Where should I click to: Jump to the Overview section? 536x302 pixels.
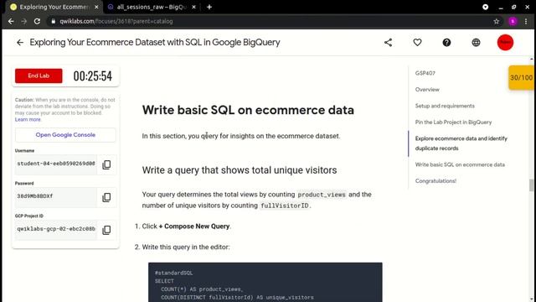tap(427, 90)
